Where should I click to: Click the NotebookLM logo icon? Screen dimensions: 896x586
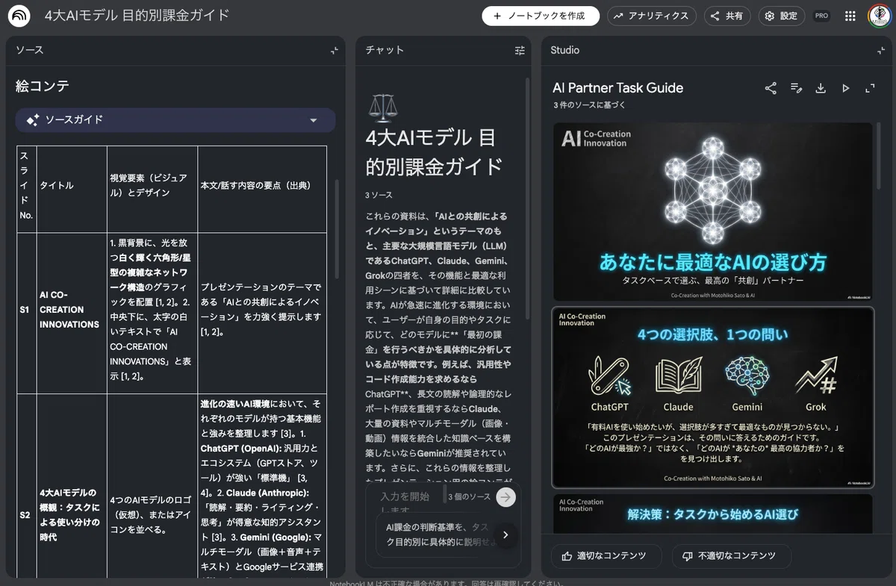click(20, 16)
